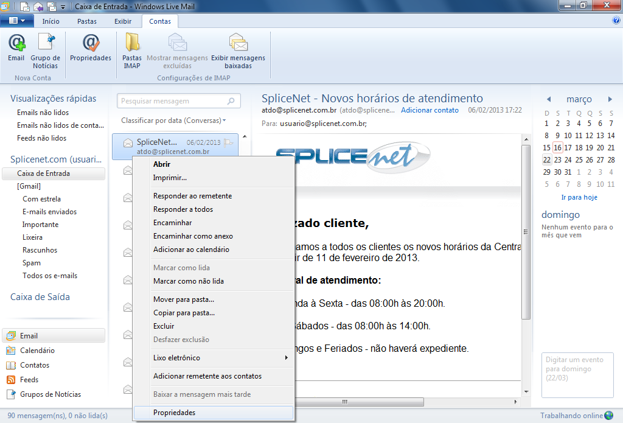Image resolution: width=623 pixels, height=423 pixels.
Task: Click the Adicionar contato link
Action: click(x=430, y=110)
